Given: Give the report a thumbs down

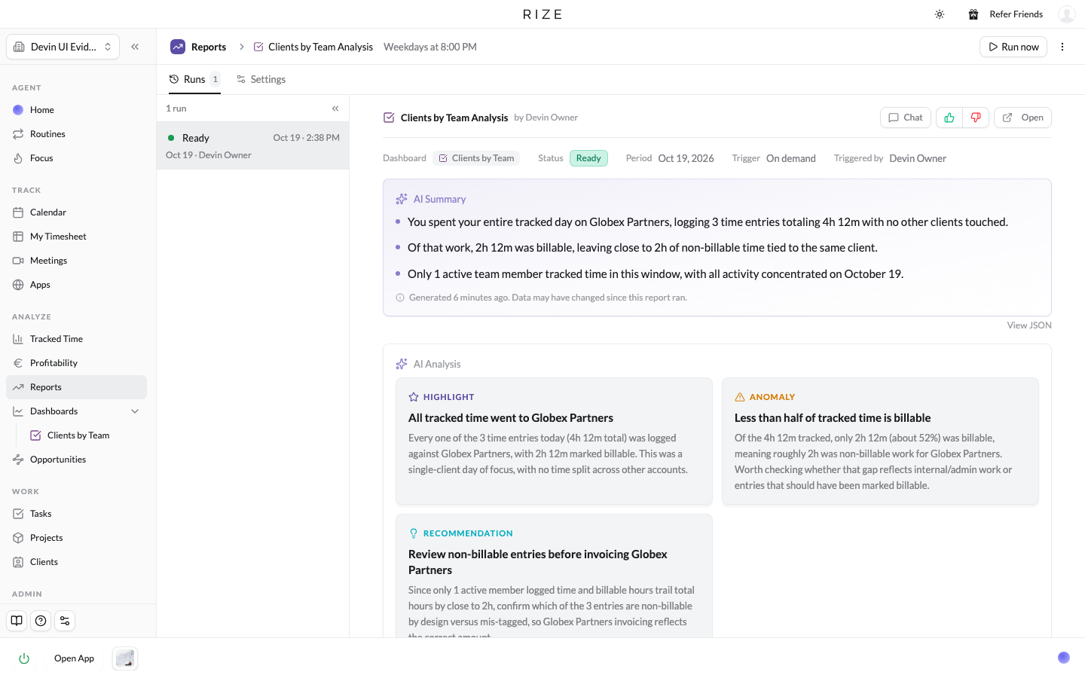Looking at the screenshot, I should click(x=976, y=118).
